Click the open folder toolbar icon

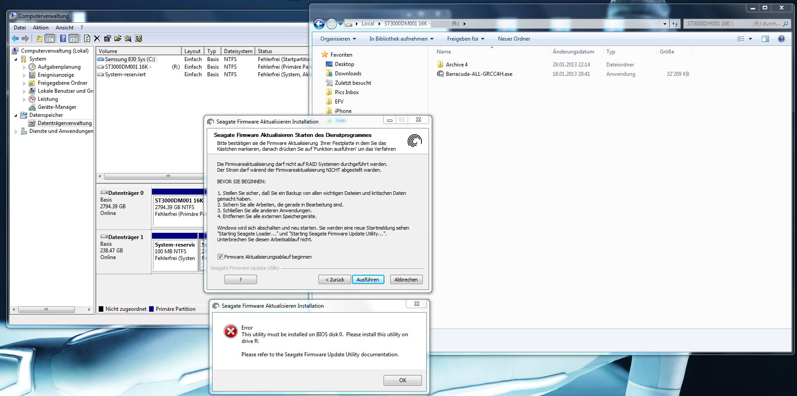click(118, 39)
